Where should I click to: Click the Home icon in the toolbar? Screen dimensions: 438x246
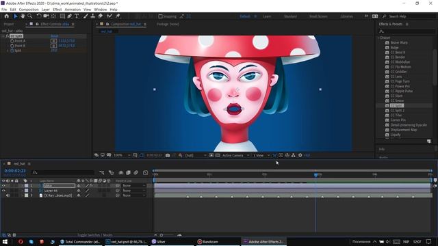coord(7,16)
